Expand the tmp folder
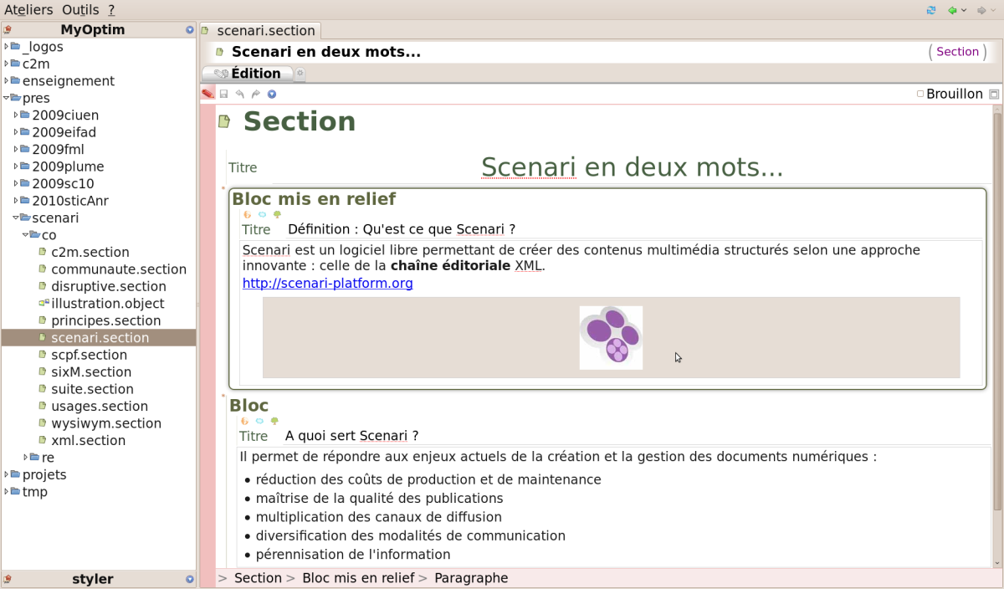The height and width of the screenshot is (589, 1004). 6,492
